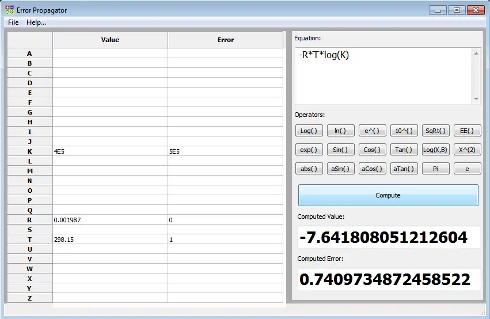Insert the aTan() operator
The height and width of the screenshot is (319, 490).
click(404, 169)
